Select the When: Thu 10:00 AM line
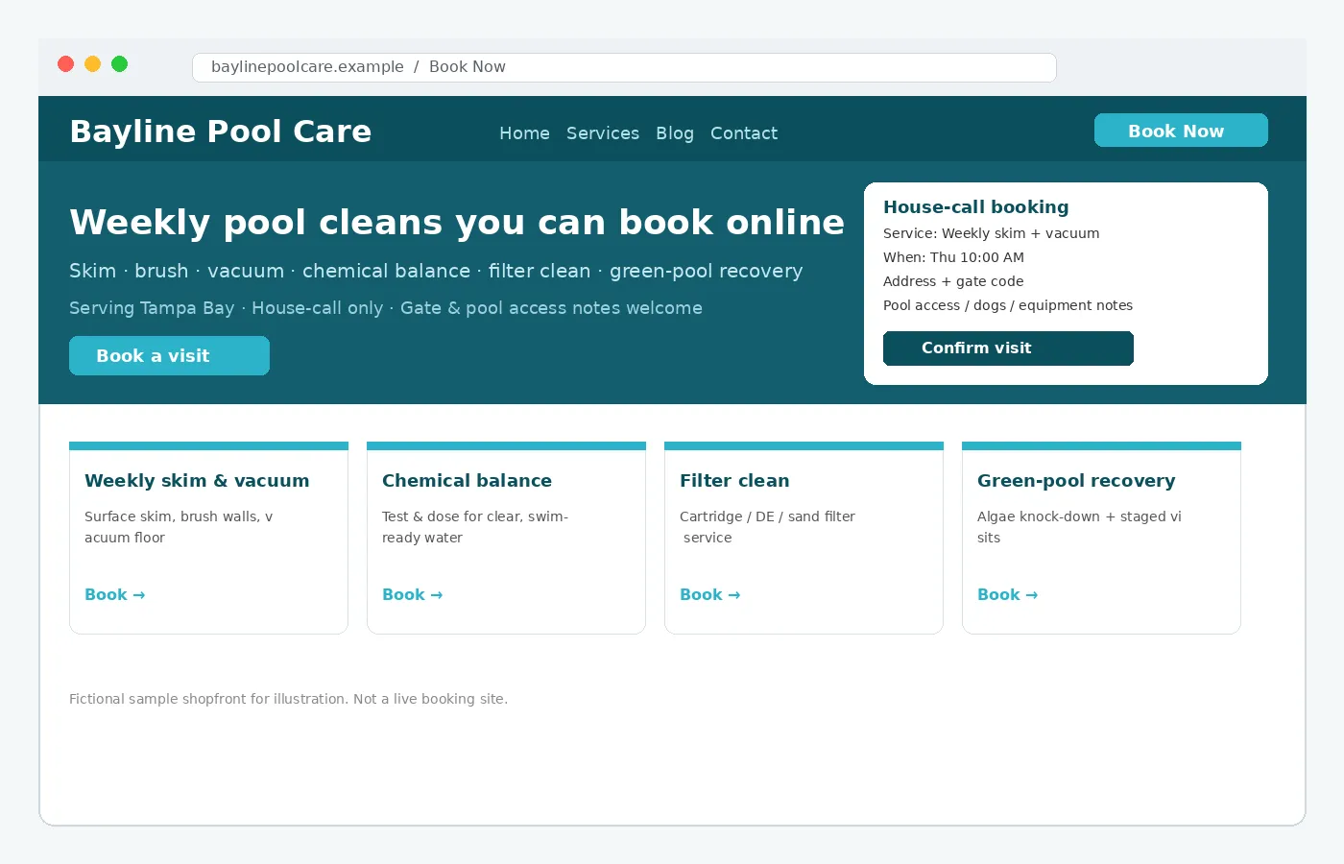Image resolution: width=1344 pixels, height=864 pixels. (x=953, y=257)
